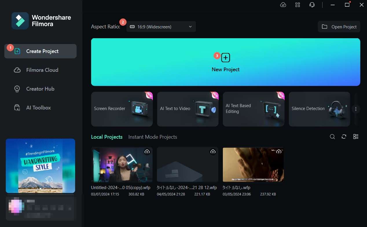Toggle the project list view layout
This screenshot has height=227, width=367.
pos(356,137)
